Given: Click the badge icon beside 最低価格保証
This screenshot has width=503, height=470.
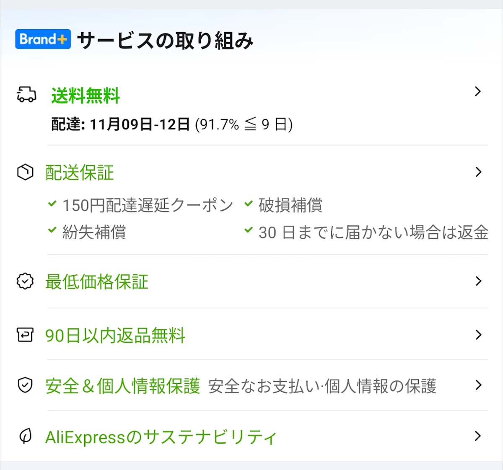Looking at the screenshot, I should pyautogui.click(x=25, y=281).
